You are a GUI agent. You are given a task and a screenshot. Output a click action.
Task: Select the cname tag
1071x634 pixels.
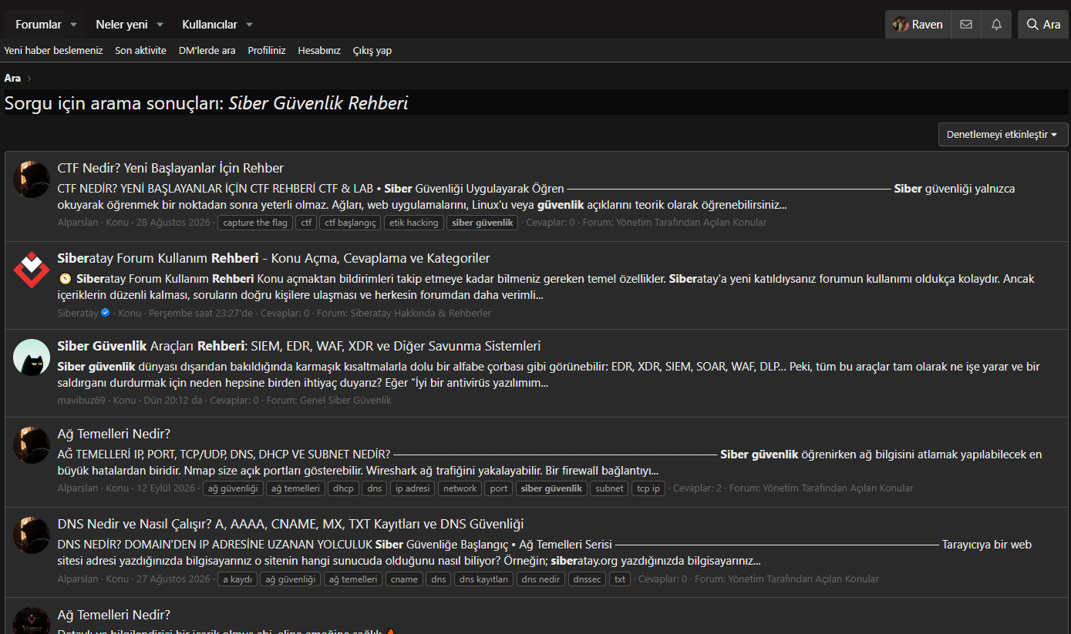pos(404,579)
